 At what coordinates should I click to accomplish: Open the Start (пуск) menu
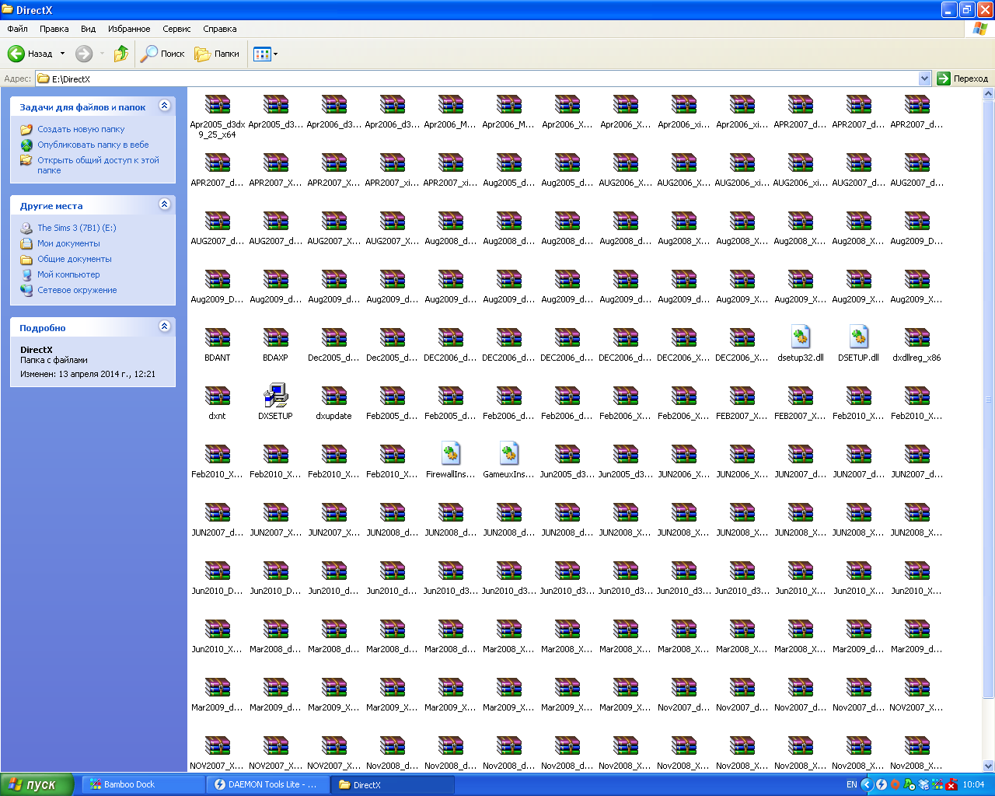point(37,785)
